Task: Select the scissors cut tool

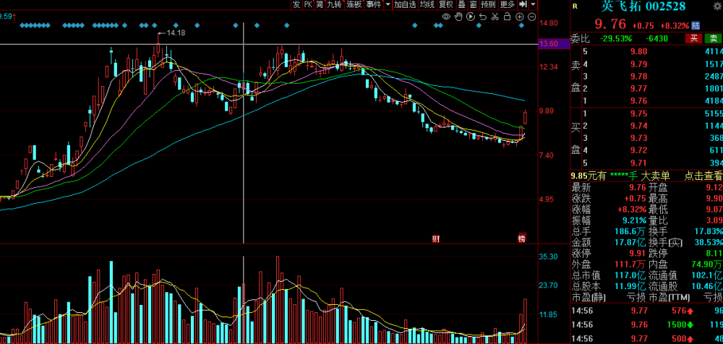Action: 495,16
